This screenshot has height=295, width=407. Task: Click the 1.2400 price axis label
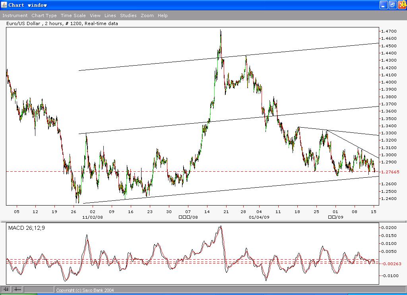(x=389, y=199)
